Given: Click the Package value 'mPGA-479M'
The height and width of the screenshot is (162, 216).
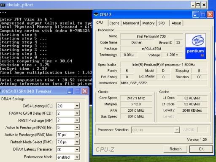Looking at the screenshot, I should coord(151,49).
